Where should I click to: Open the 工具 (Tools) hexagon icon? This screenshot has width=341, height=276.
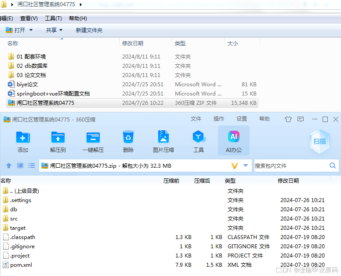pyautogui.click(x=199, y=136)
